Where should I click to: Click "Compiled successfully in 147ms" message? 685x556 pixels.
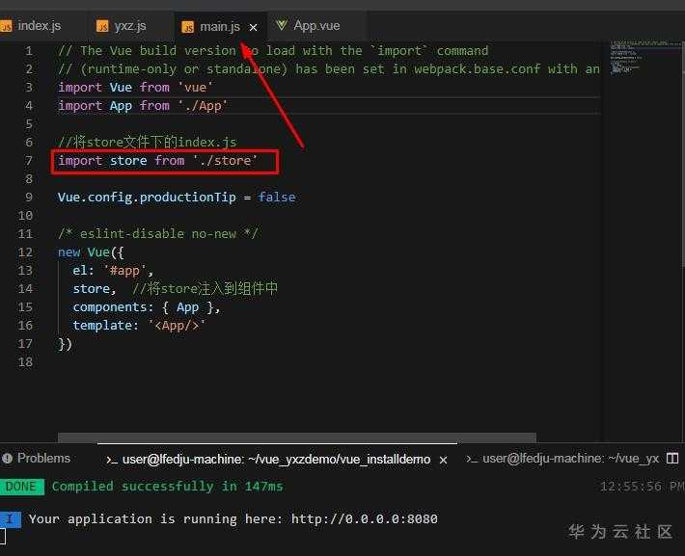coord(167,487)
